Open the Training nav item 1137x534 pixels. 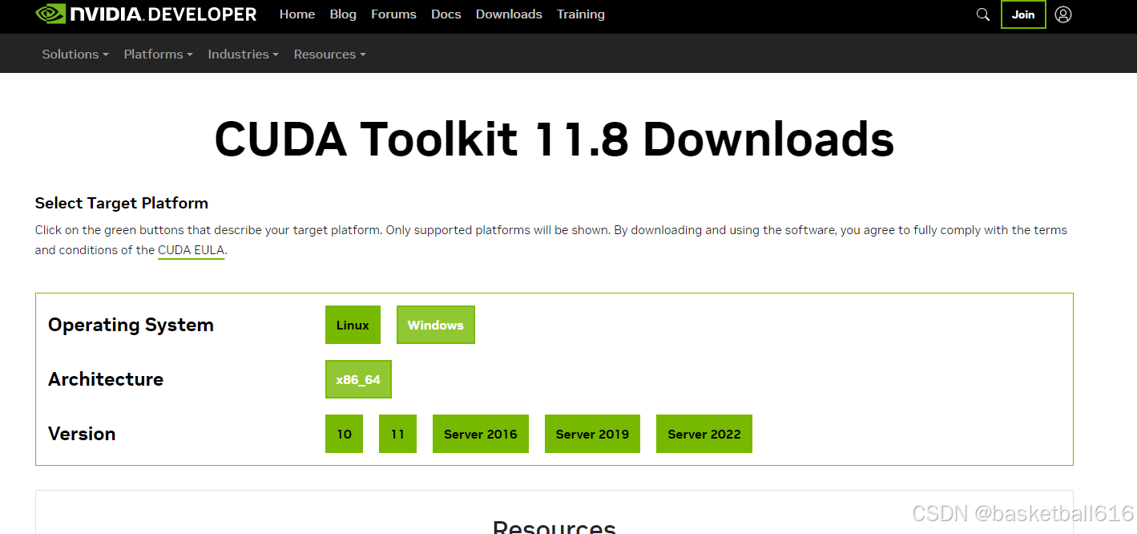581,14
